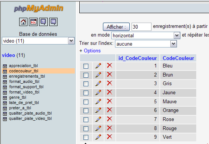Click the phpMyAdmin logo
The image size is (209, 144).
38,8
